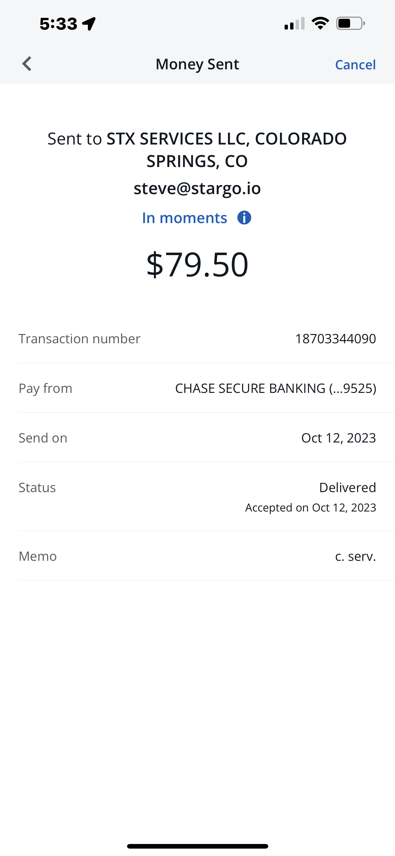Tap the Delivered status text

click(x=347, y=487)
